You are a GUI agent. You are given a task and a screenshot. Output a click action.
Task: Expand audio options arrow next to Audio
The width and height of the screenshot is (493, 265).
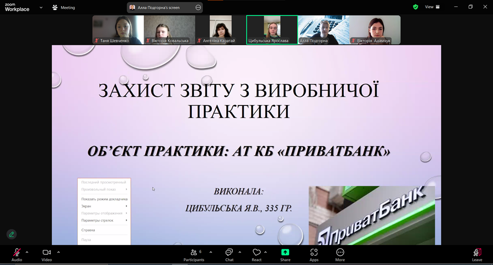[x=27, y=252]
